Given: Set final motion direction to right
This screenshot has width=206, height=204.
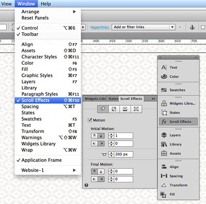Looking at the screenshot, I should click(x=101, y=179).
